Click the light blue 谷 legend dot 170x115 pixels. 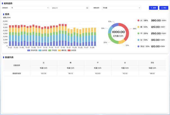point(138,40)
